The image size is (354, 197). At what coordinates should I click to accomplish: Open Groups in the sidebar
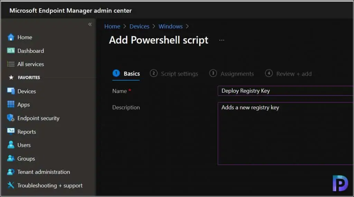26,158
